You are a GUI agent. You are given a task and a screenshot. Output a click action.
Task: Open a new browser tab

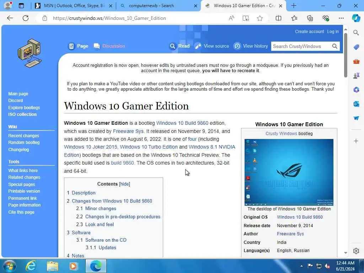click(x=294, y=6)
